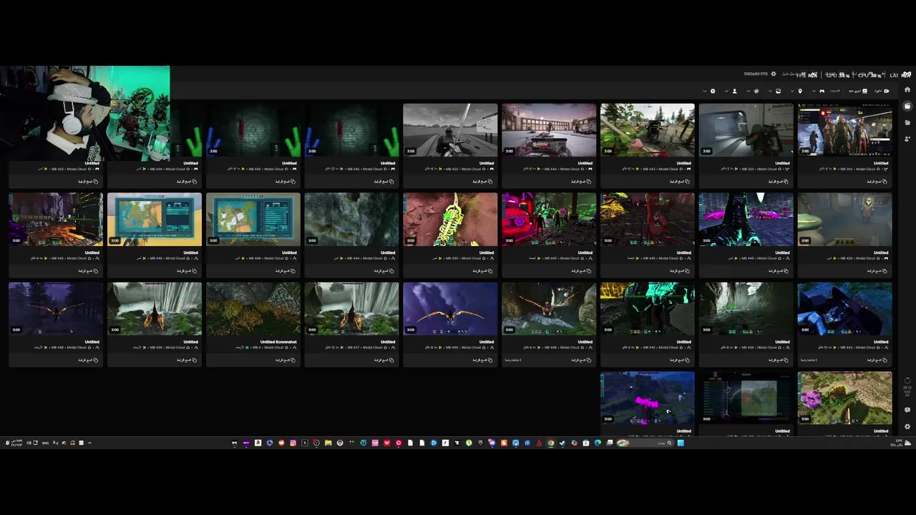Click the person filter icon
The height and width of the screenshot is (515, 916).
[x=734, y=91]
